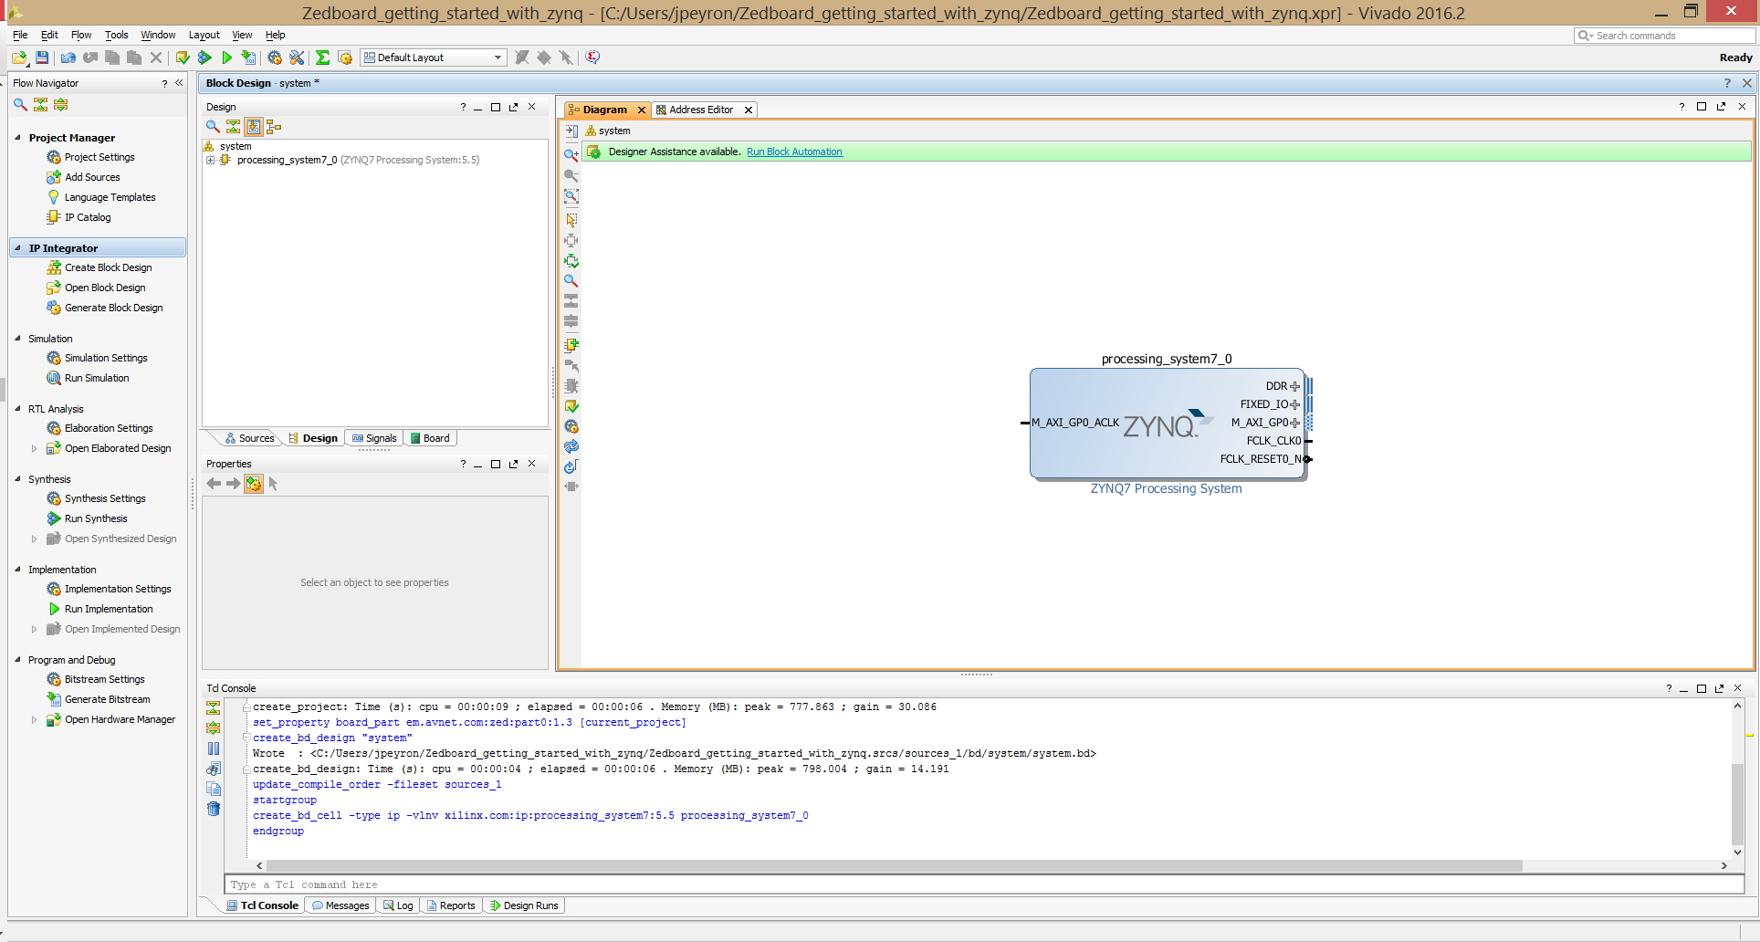Switch to the Messages tab
The height and width of the screenshot is (942, 1760).
coord(340,905)
